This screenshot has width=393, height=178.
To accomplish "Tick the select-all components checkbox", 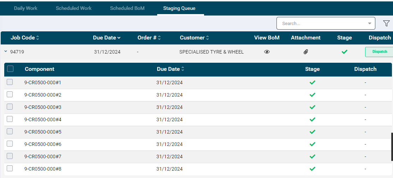I will click(10, 69).
